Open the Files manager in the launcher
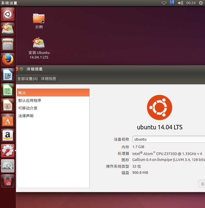 (x=8, y=44)
